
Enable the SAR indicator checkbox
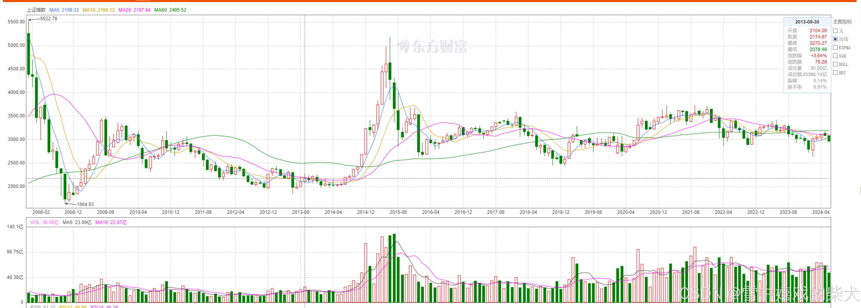coord(835,56)
